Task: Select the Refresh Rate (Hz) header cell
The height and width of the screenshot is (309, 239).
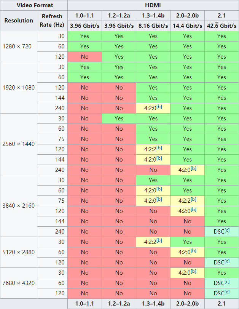Action: pos(52,21)
